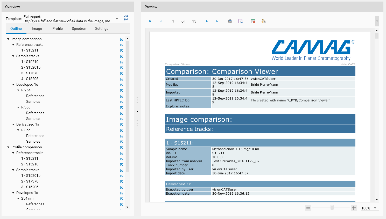Viewport: 386px width, 219px height.
Task: Go to the next report page
Action: 207,21
